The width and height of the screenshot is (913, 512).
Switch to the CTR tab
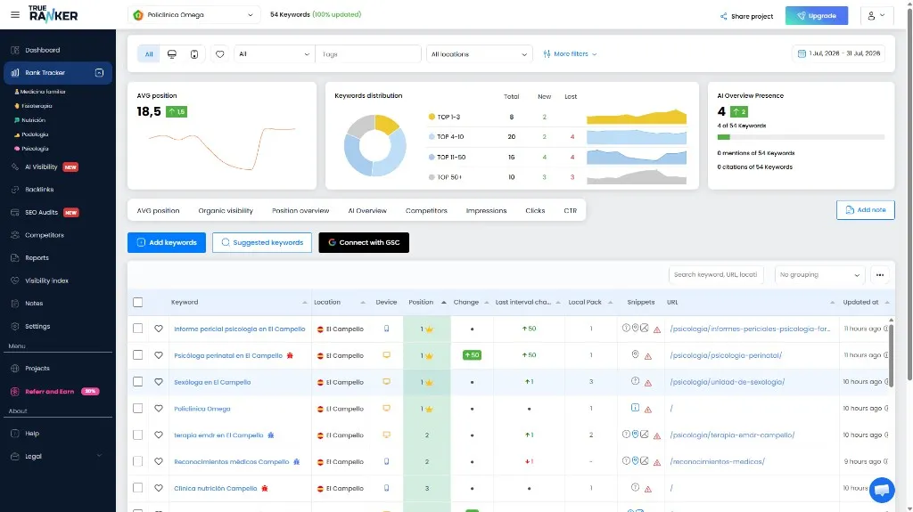tap(570, 211)
